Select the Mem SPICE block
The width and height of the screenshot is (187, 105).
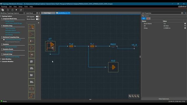click(x=32, y=82)
